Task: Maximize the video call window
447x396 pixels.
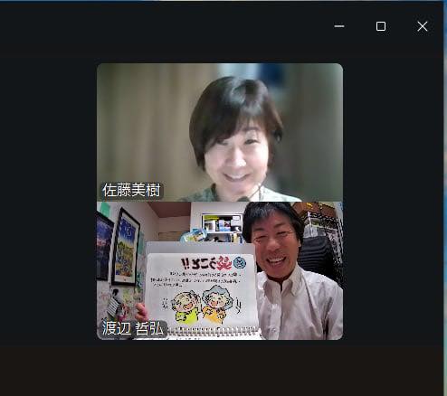Action: point(381,26)
